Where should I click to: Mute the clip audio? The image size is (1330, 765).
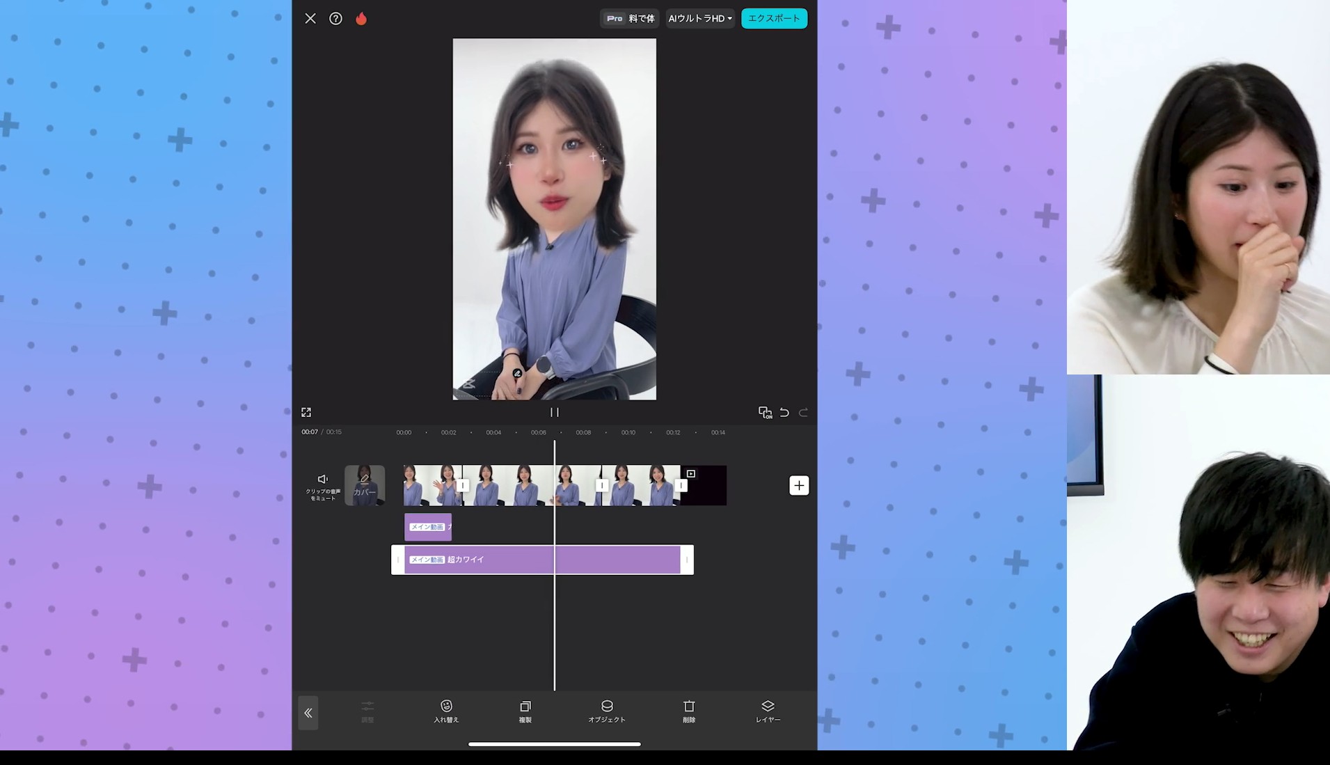pyautogui.click(x=323, y=485)
